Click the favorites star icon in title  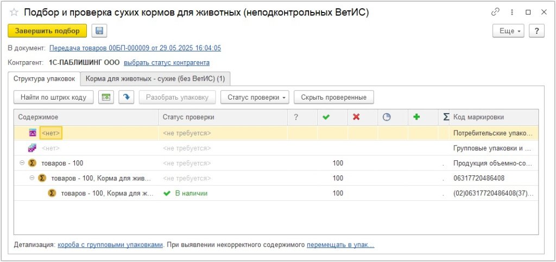click(14, 12)
